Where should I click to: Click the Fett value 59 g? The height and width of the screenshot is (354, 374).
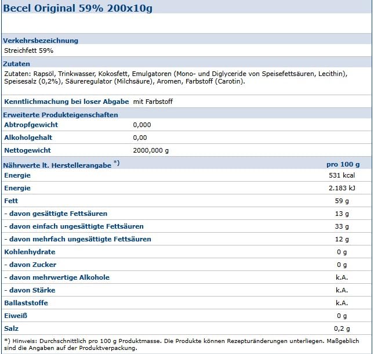(x=342, y=201)
